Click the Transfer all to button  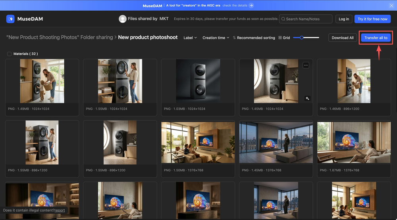click(x=376, y=38)
